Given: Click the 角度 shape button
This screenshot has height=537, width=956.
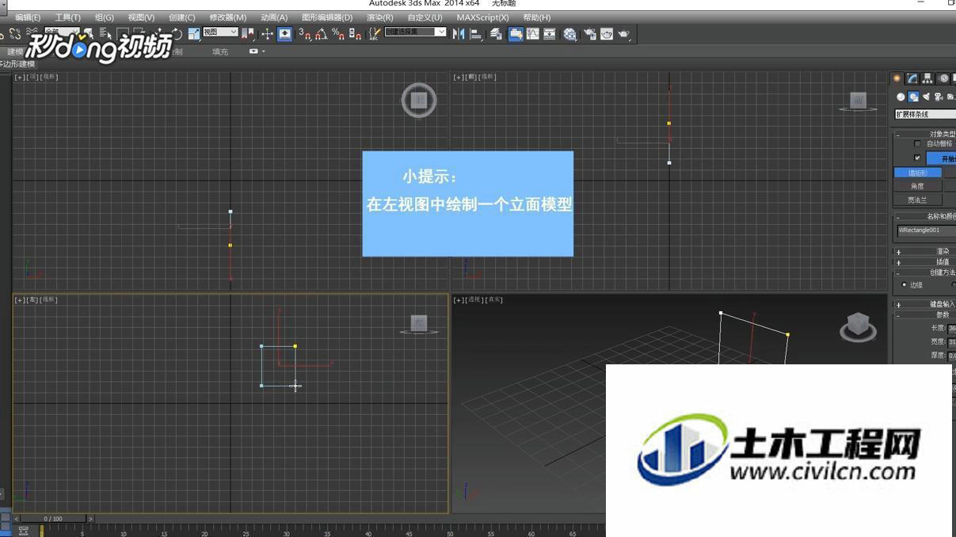Looking at the screenshot, I should 918,186.
